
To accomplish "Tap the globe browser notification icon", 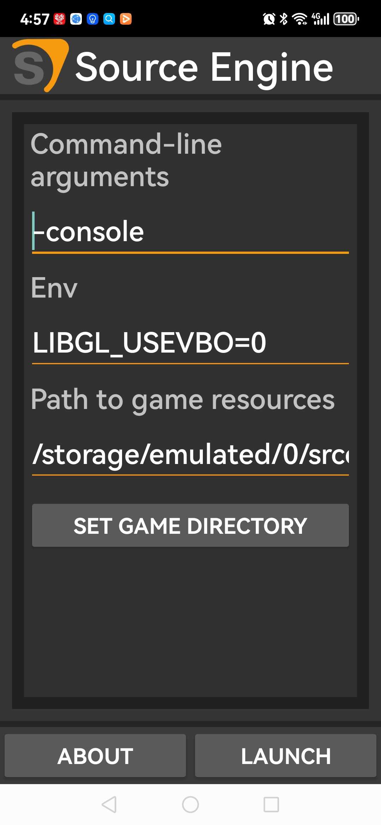I will pos(76,19).
